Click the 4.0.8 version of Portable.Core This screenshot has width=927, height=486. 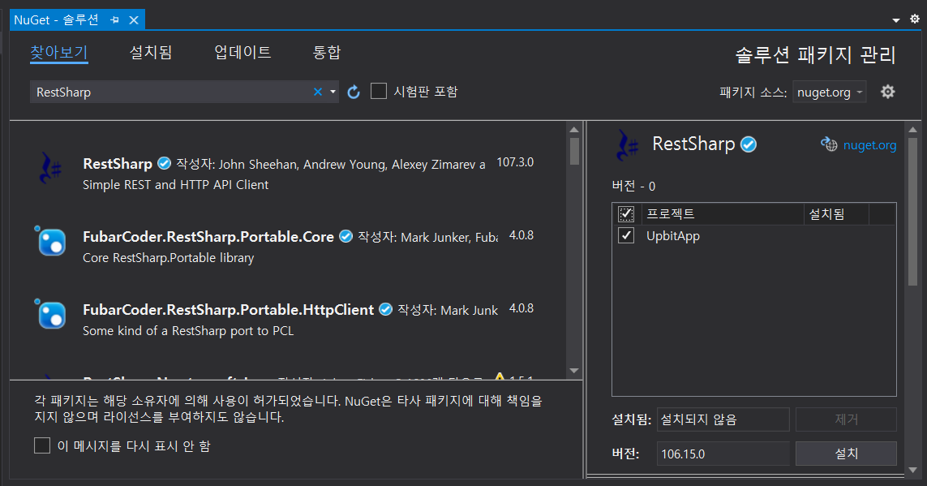[521, 235]
